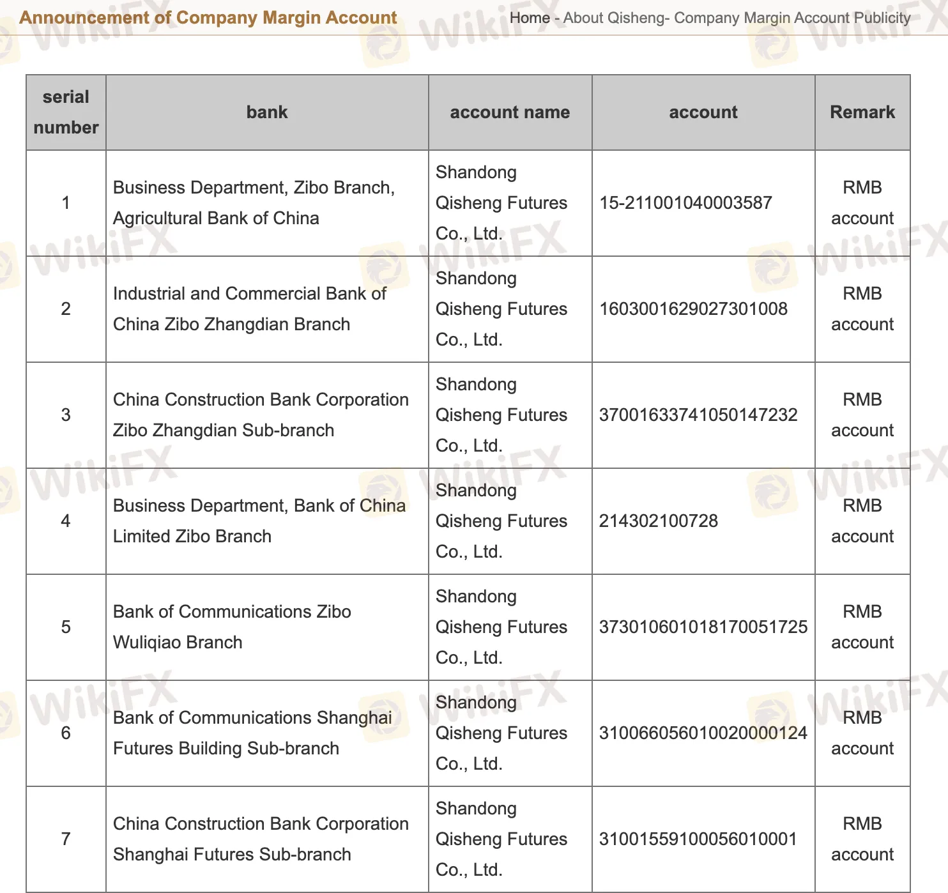This screenshot has width=948, height=893.
Task: Select the Agricultural Bank of China bank cell
Action: [254, 203]
